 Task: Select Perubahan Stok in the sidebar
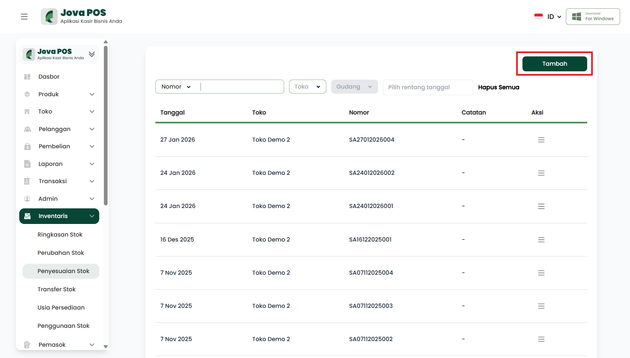pos(60,253)
